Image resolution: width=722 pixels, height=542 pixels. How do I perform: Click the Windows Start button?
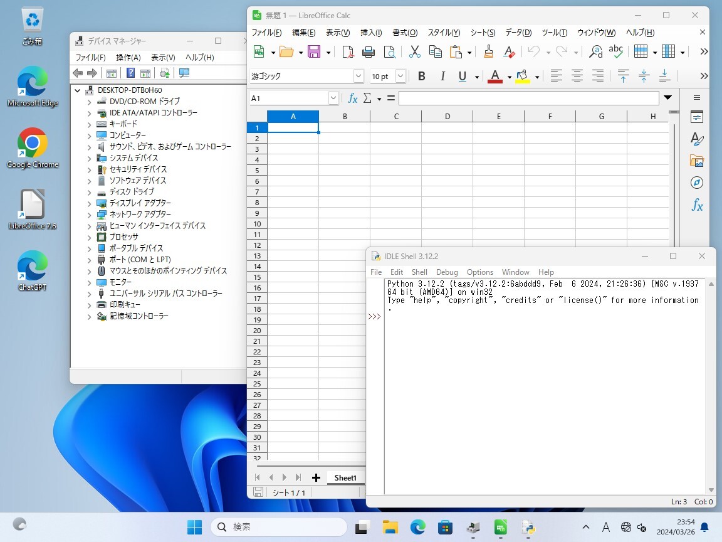coord(194,527)
